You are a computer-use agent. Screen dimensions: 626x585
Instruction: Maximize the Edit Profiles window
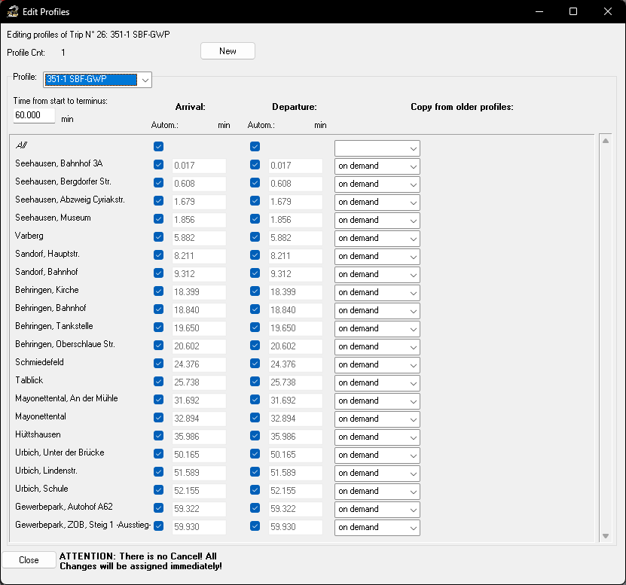click(573, 11)
